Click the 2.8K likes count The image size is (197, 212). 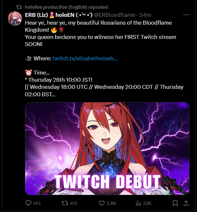[x=111, y=203]
